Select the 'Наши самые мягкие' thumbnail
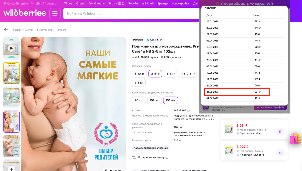 point(11,122)
